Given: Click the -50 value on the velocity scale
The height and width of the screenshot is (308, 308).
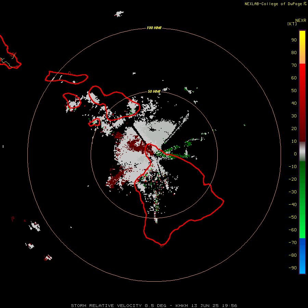Looking at the screenshot, I should coord(293,217).
